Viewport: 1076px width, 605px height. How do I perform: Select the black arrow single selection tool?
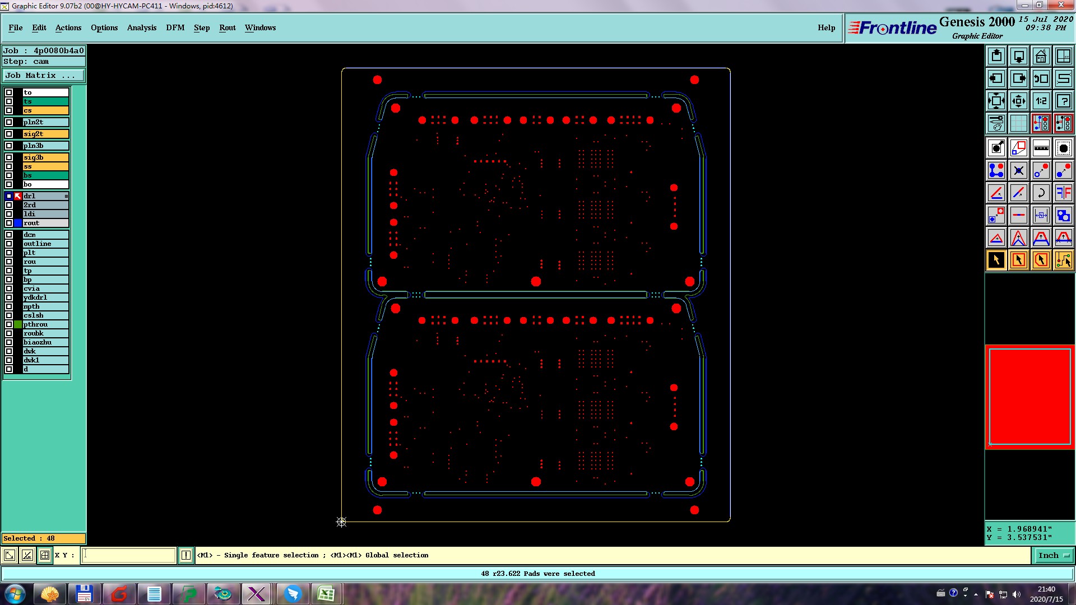pyautogui.click(x=996, y=260)
